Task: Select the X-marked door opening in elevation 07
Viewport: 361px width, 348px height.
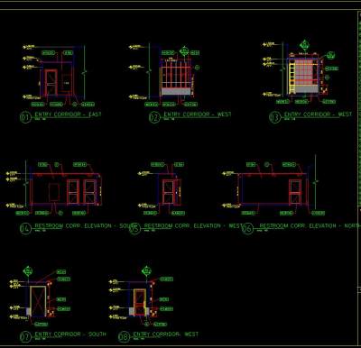Action: tap(38, 301)
